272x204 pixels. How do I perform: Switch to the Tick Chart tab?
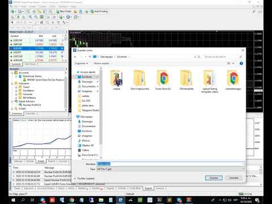[30, 64]
